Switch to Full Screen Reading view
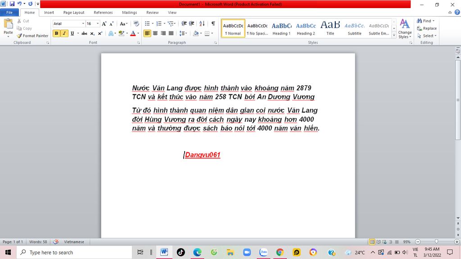This screenshot has width=461, height=259. click(378, 241)
